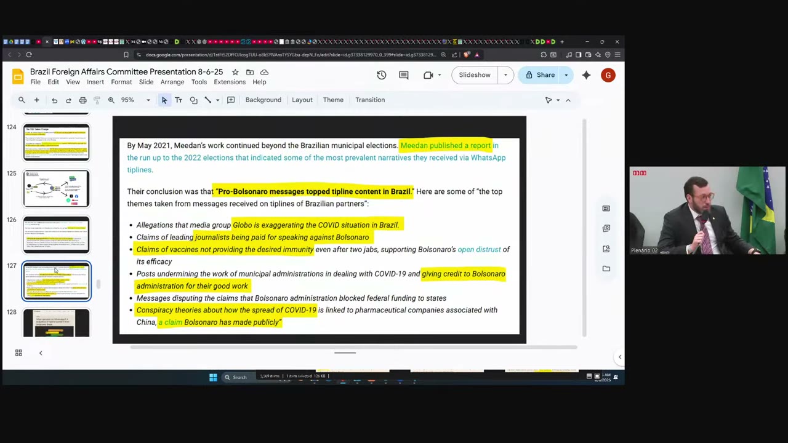Open version history clock icon

click(382, 75)
